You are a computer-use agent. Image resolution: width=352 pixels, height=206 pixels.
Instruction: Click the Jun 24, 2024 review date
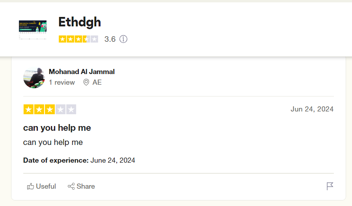[x=312, y=109]
